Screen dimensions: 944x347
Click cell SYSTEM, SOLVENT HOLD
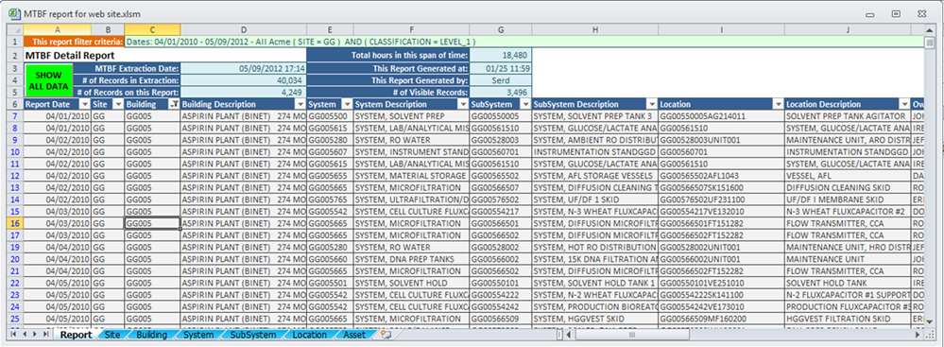pos(411,283)
